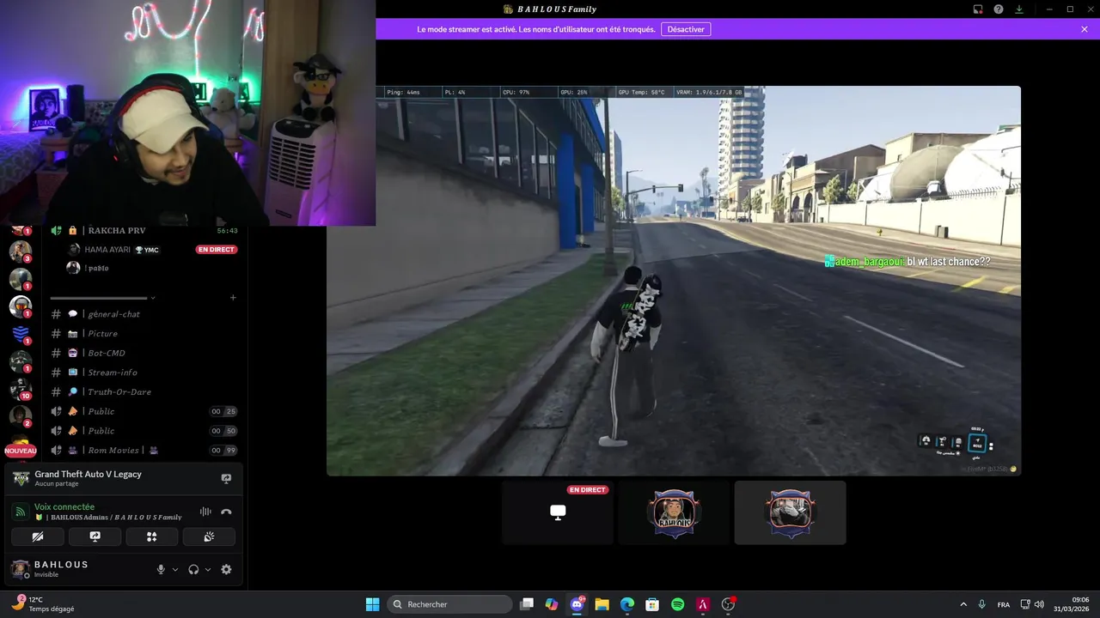
Task: Select the highlighted third participant tile
Action: pos(790,512)
